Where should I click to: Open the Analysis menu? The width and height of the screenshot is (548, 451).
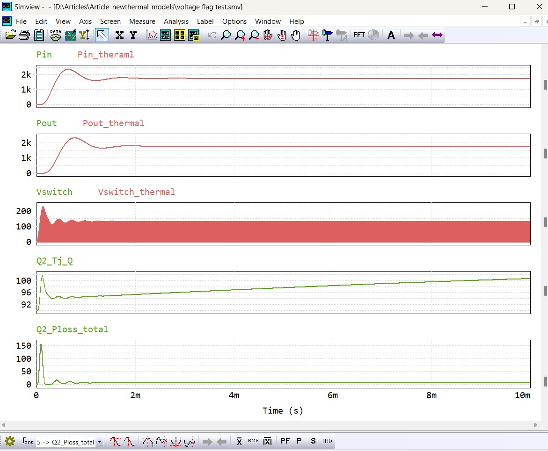[176, 21]
